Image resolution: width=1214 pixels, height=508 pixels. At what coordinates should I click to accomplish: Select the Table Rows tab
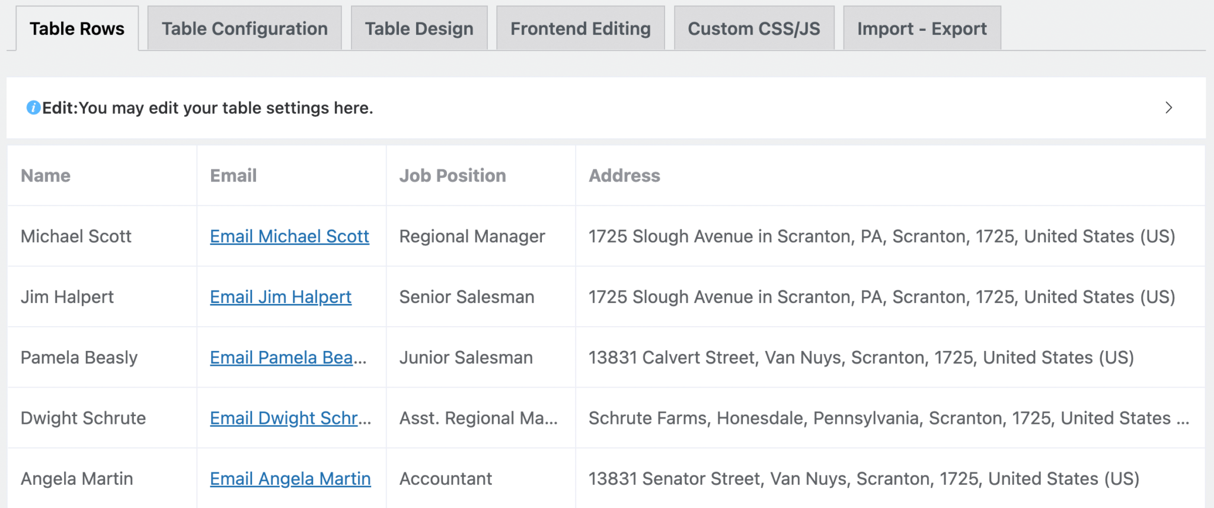(x=76, y=28)
